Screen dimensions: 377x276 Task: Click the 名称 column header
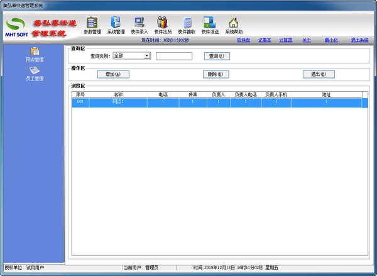pos(118,94)
